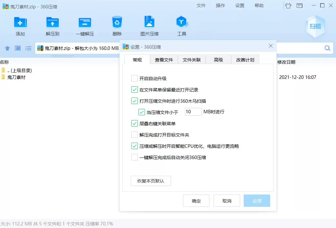Go up one level with arrow icon
336x228 pixels.
7,48
